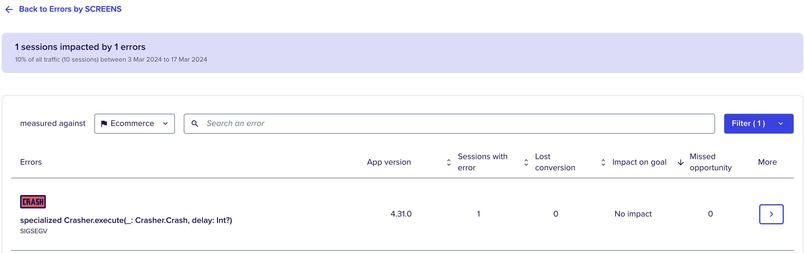Click the flag icon beside Ecommerce

click(104, 124)
